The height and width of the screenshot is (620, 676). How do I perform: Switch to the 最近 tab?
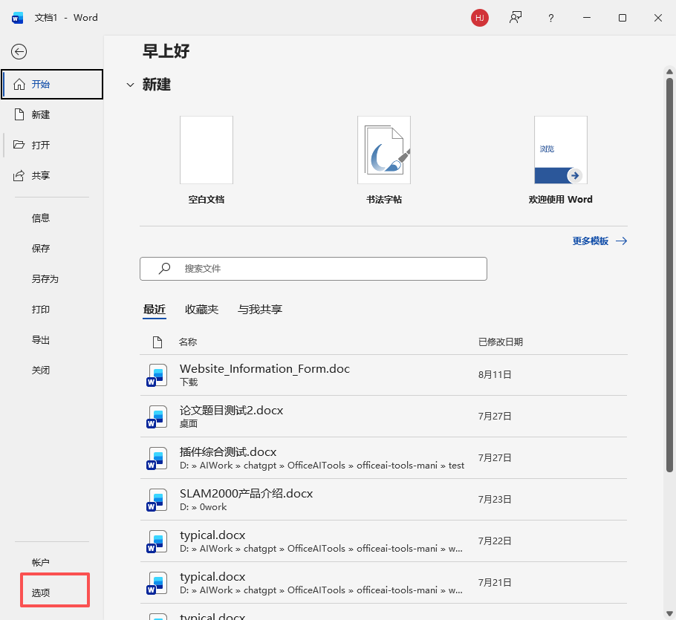tap(155, 310)
